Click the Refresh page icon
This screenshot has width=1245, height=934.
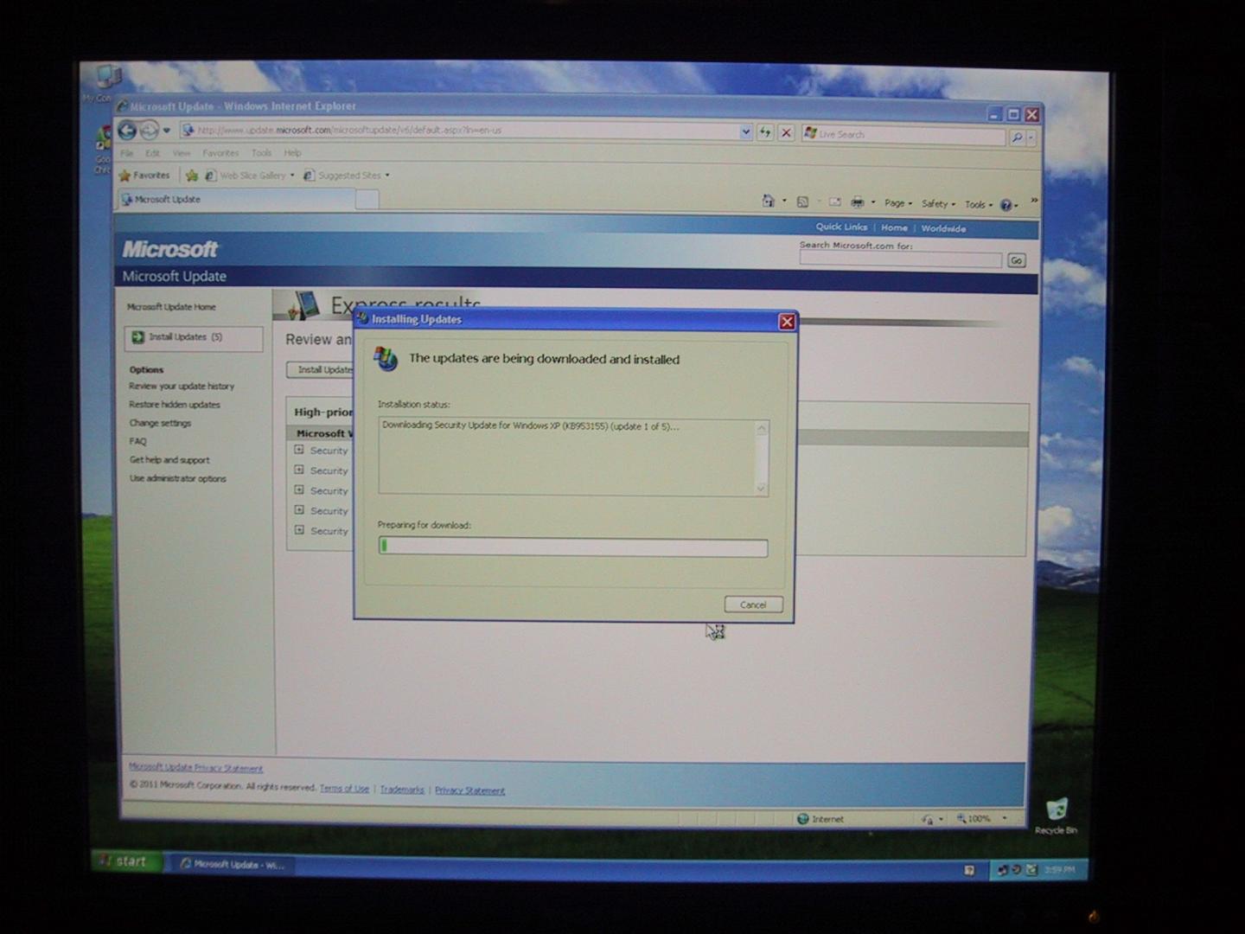pos(765,132)
